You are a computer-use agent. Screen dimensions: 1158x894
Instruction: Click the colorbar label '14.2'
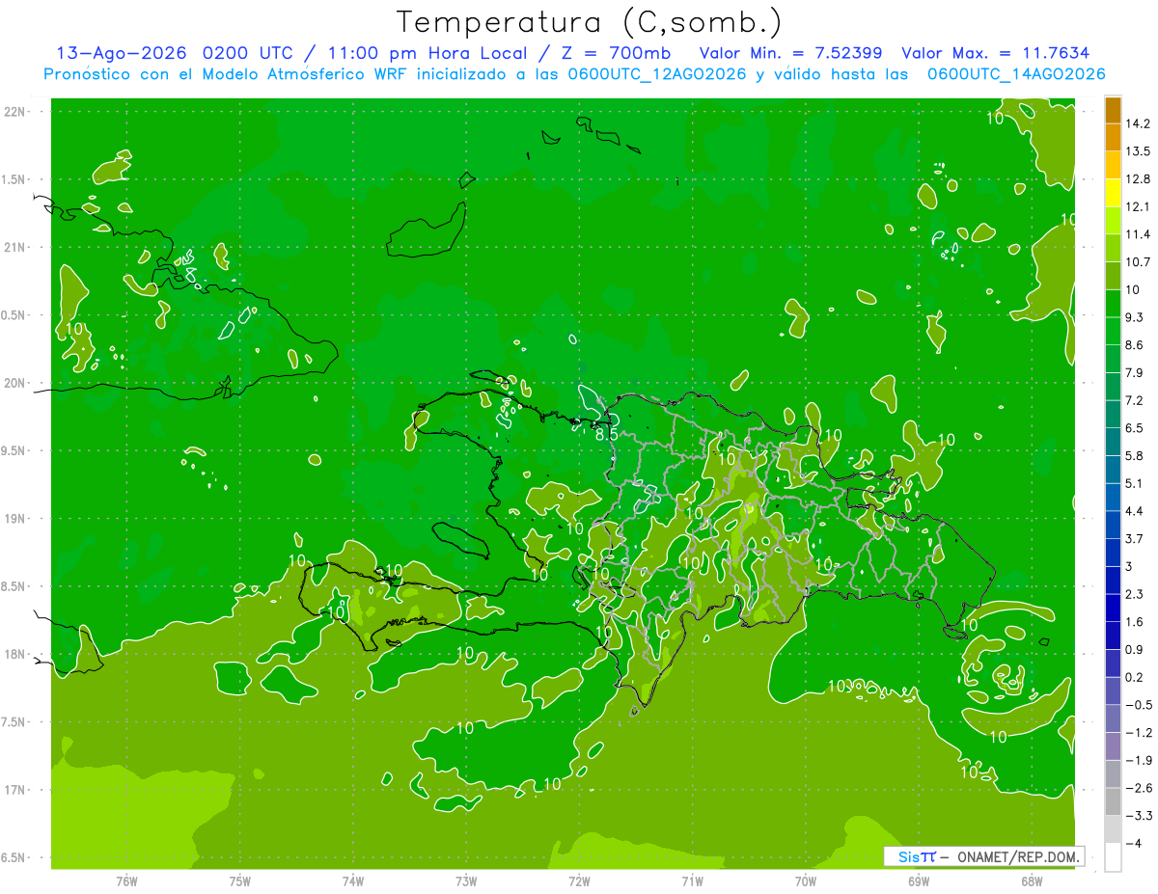[1138, 123]
